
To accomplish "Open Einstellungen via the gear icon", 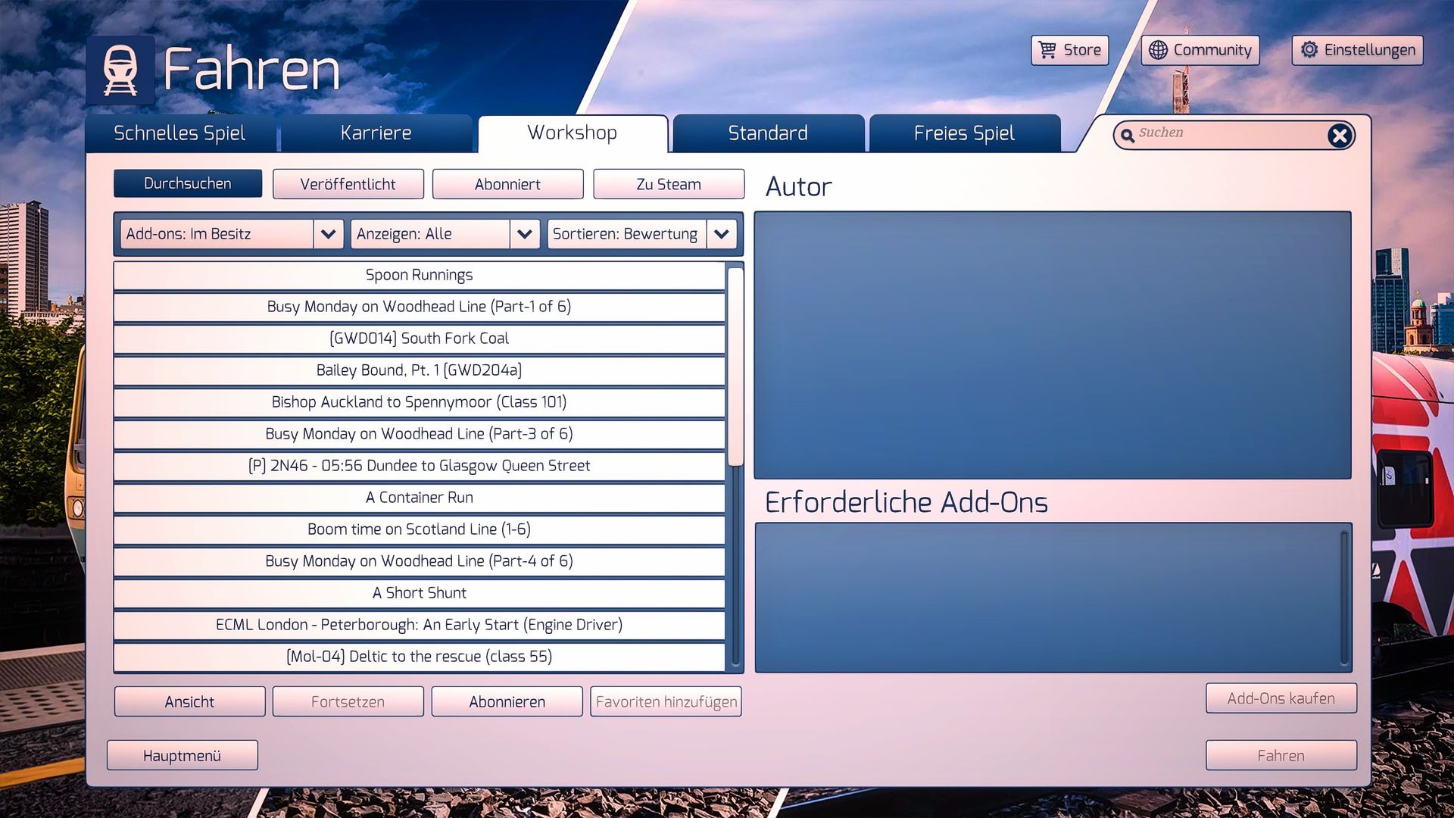I will [1309, 50].
